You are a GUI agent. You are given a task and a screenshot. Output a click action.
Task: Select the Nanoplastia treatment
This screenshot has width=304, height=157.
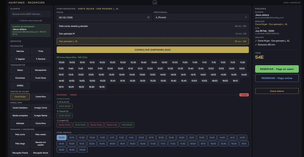[x=41, y=70]
